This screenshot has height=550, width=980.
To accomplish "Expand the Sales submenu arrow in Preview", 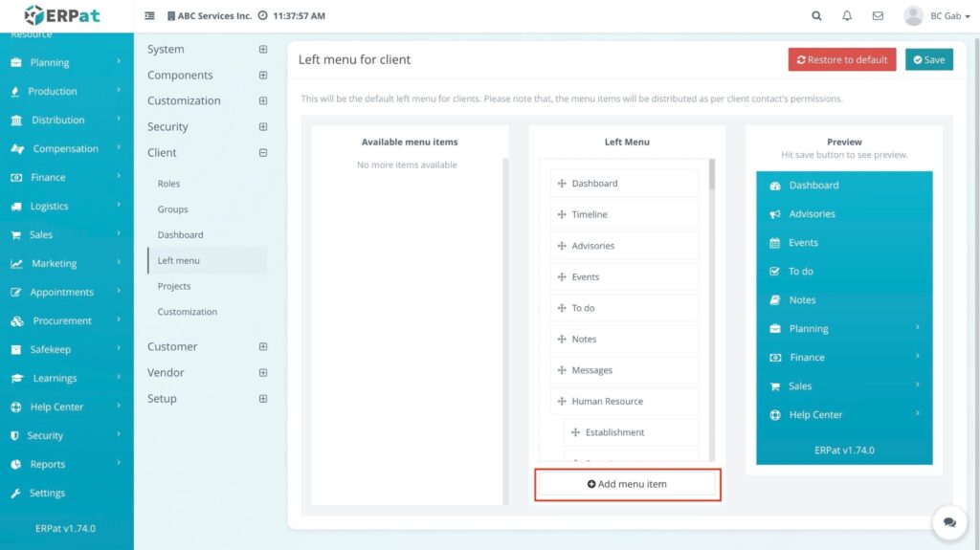I will [918, 385].
